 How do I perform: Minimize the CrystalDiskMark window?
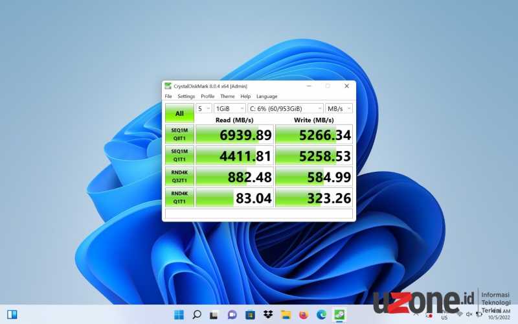309,86
